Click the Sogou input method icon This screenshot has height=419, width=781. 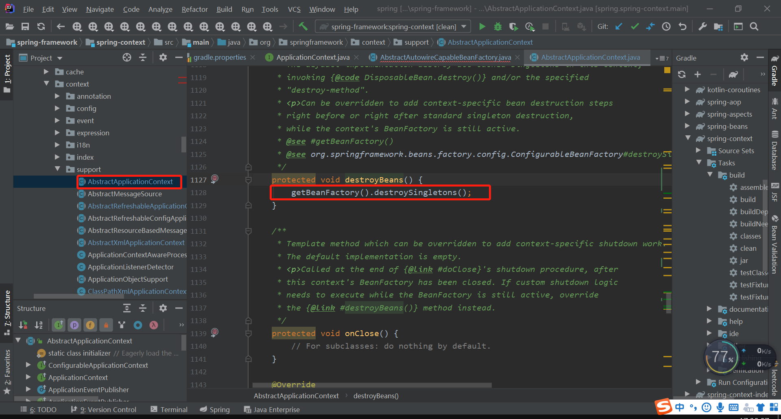tap(663, 407)
